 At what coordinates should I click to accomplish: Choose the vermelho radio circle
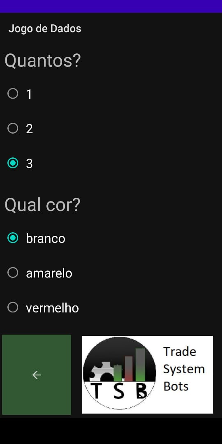(x=13, y=307)
